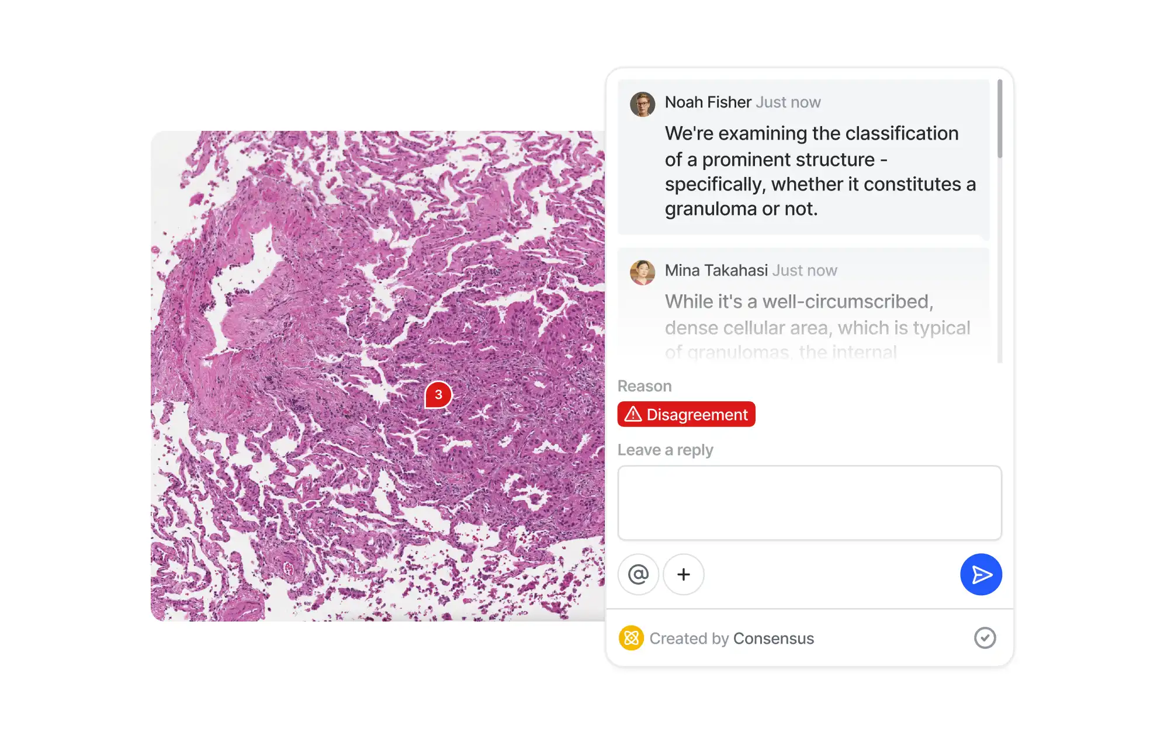Click the @ mention icon
Screen dimensions: 1164x736
(639, 574)
